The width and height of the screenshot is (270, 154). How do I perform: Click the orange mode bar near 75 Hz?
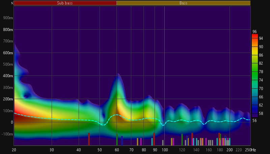coord(137,142)
